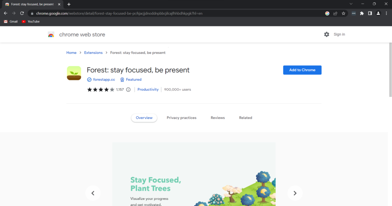
Task: Show previous screenshot with left arrow
Action: [x=93, y=193]
